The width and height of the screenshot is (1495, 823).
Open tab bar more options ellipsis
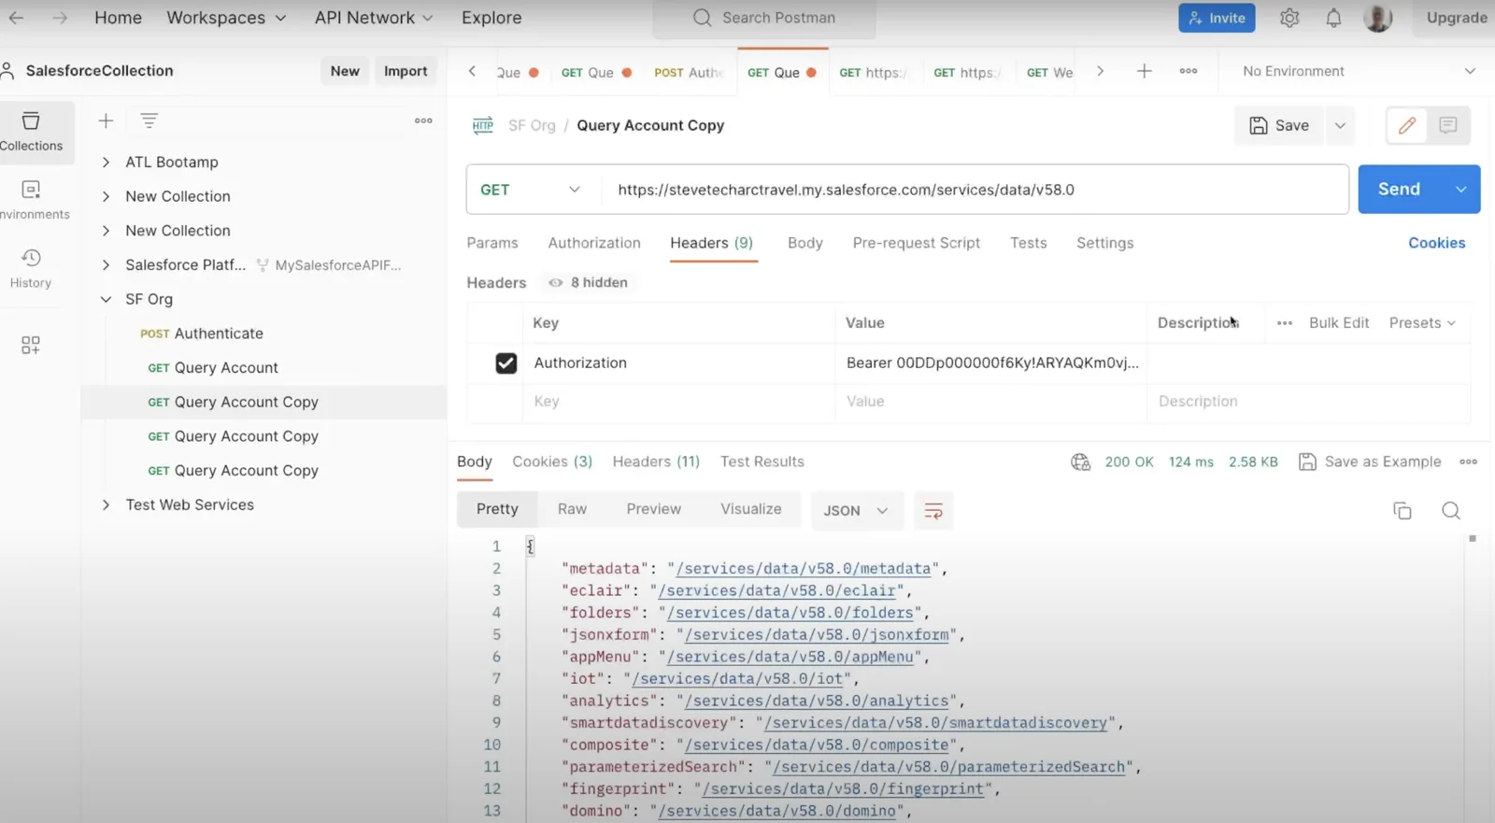[1189, 71]
